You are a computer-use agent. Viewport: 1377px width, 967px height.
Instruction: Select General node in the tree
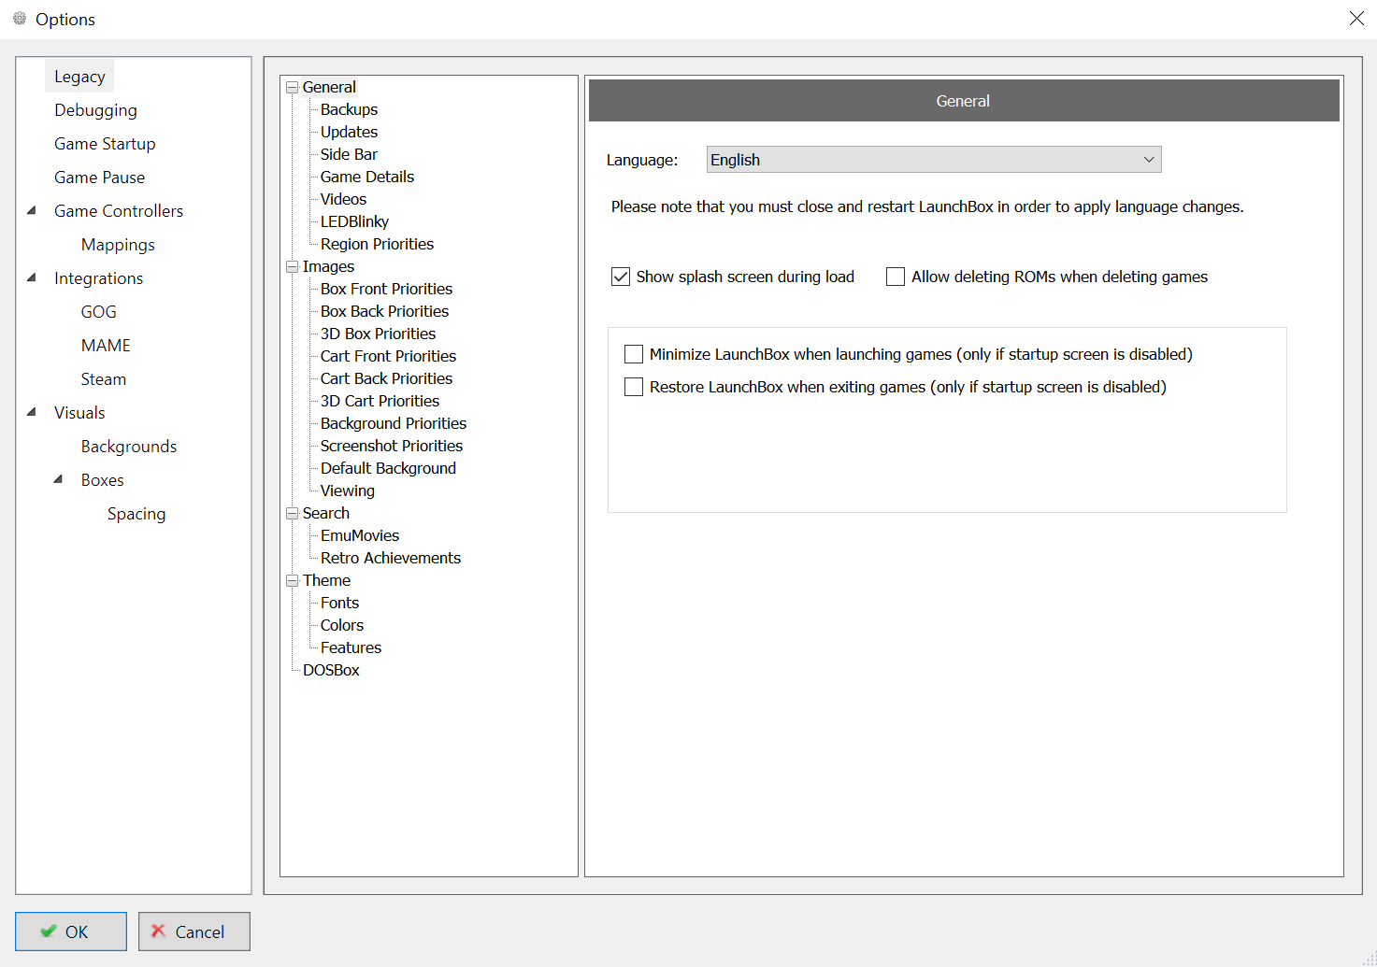point(329,87)
